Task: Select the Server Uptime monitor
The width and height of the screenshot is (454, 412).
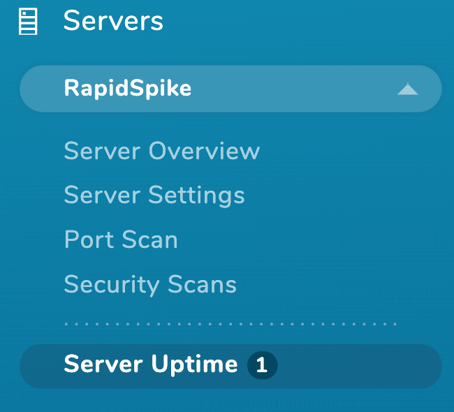Action: click(x=230, y=366)
